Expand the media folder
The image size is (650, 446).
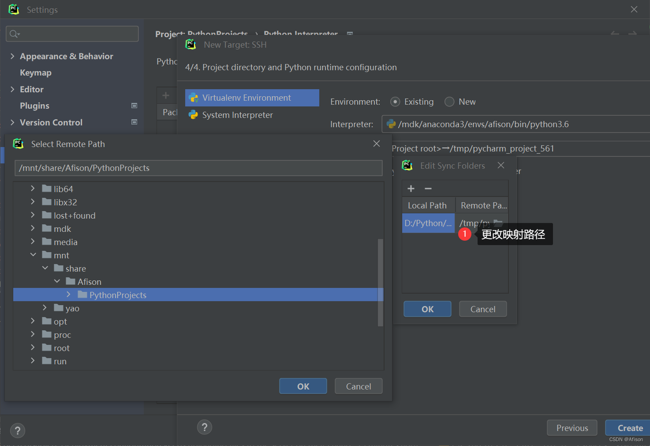click(x=33, y=241)
